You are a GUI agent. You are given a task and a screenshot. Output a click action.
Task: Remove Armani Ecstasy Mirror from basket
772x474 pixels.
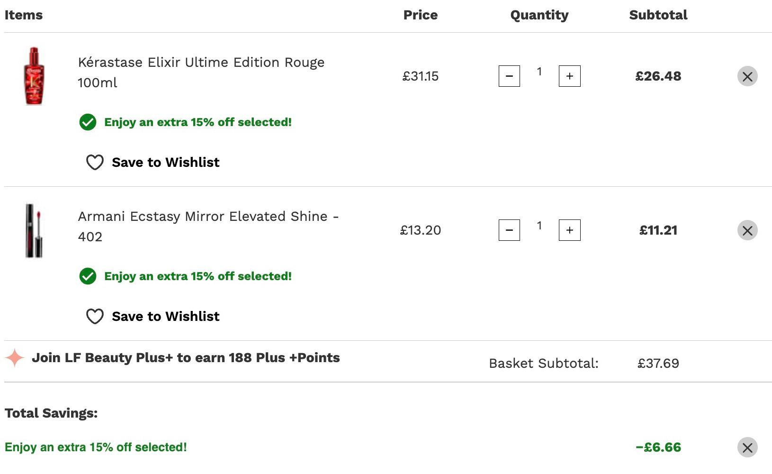747,230
